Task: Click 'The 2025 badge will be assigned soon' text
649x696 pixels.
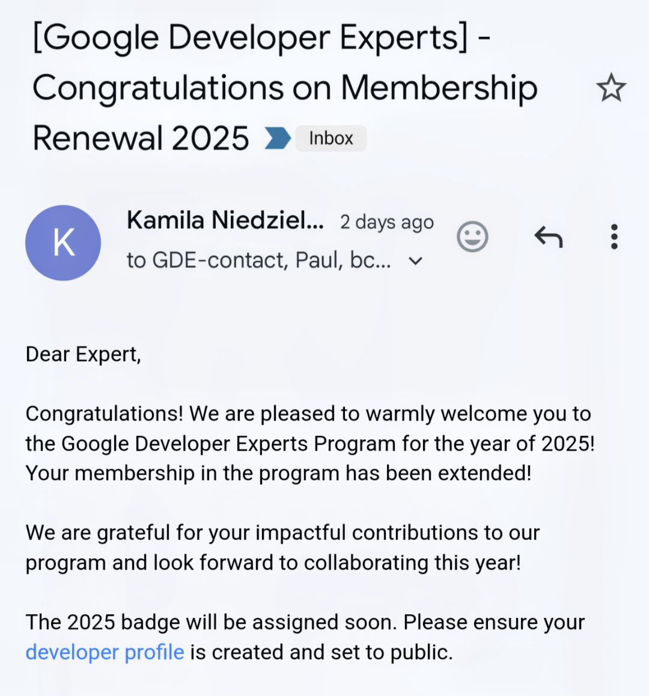Action: coord(211,622)
